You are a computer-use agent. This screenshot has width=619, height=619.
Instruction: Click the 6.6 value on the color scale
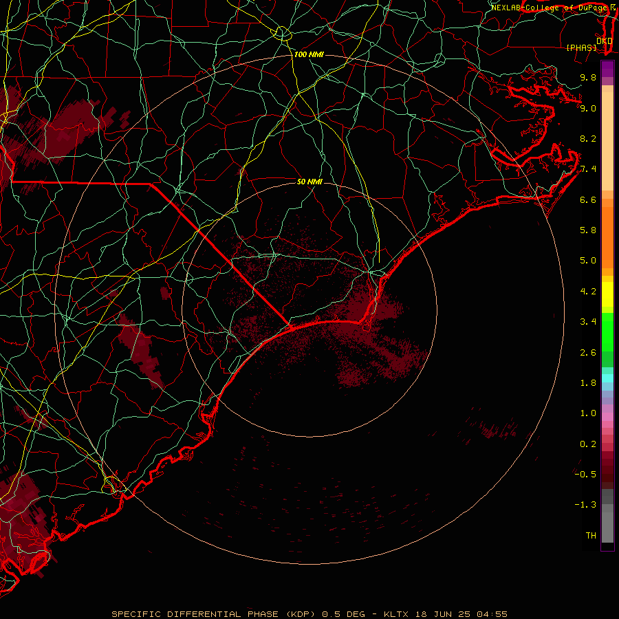(x=588, y=199)
